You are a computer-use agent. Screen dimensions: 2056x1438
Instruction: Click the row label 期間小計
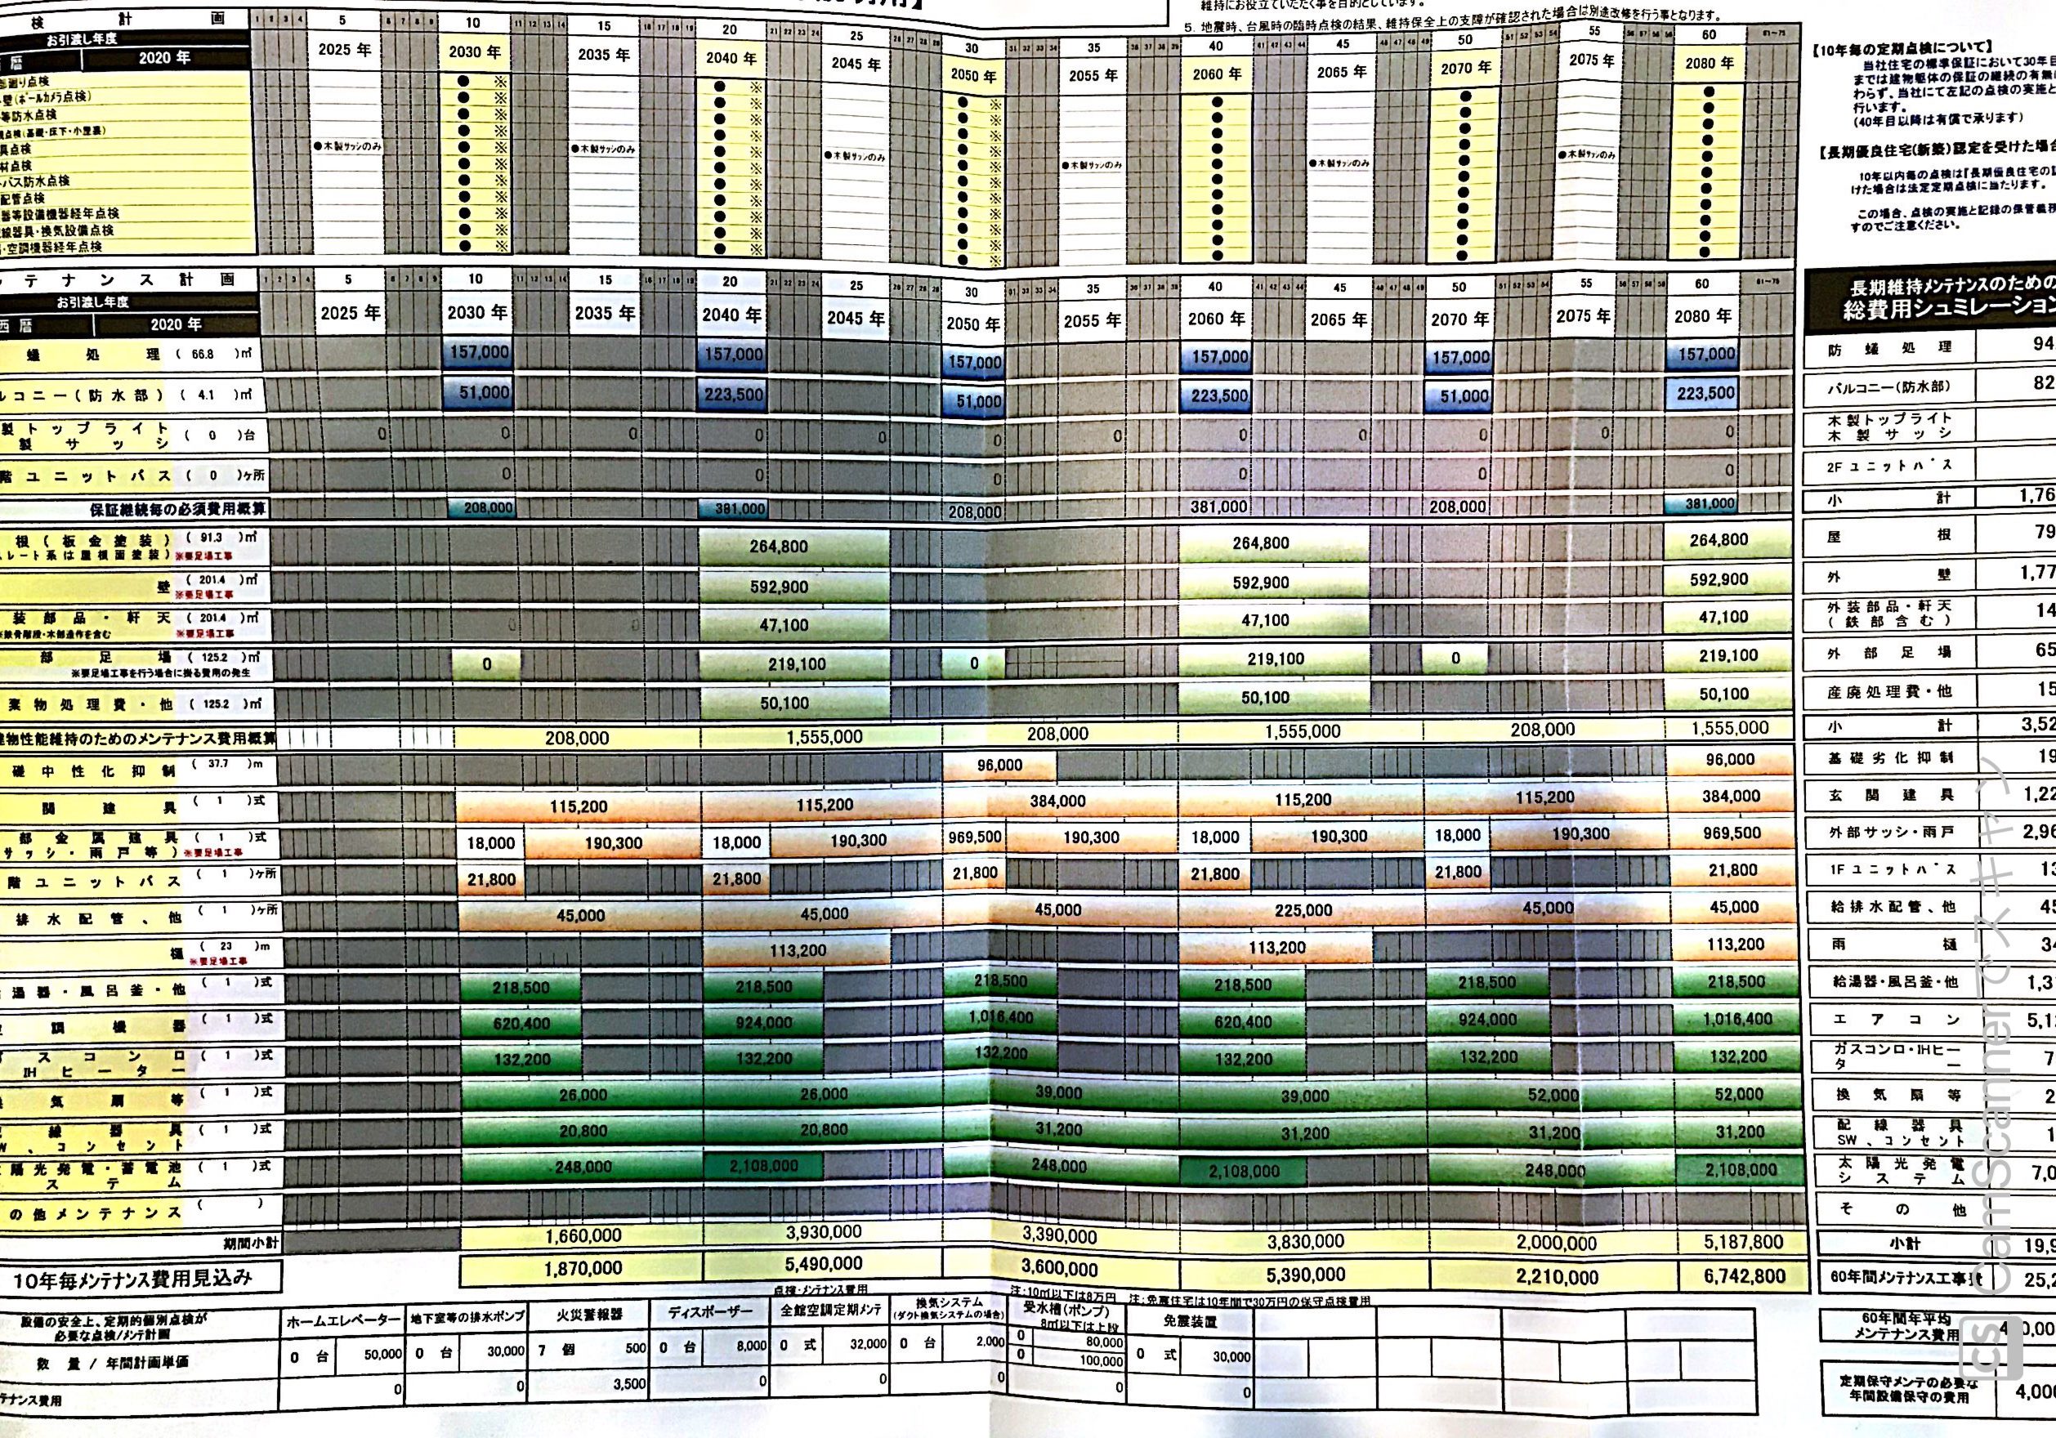tap(251, 1244)
